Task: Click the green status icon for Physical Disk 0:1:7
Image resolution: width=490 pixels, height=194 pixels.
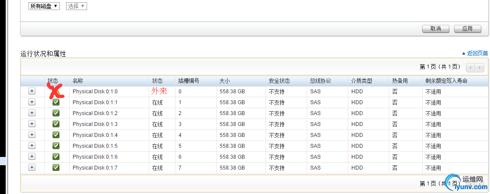Action: point(56,167)
